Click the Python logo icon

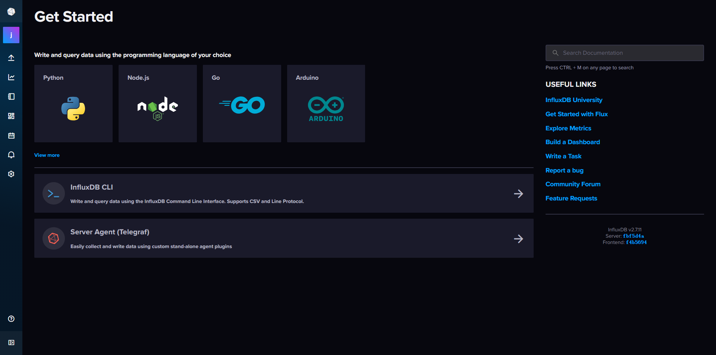[73, 108]
